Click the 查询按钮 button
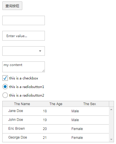The image size is (116, 144). (x=12, y=6)
